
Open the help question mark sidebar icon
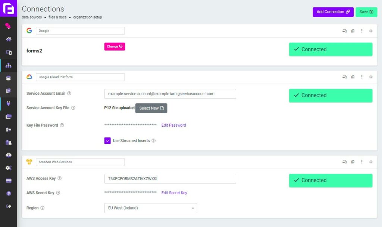point(9,193)
